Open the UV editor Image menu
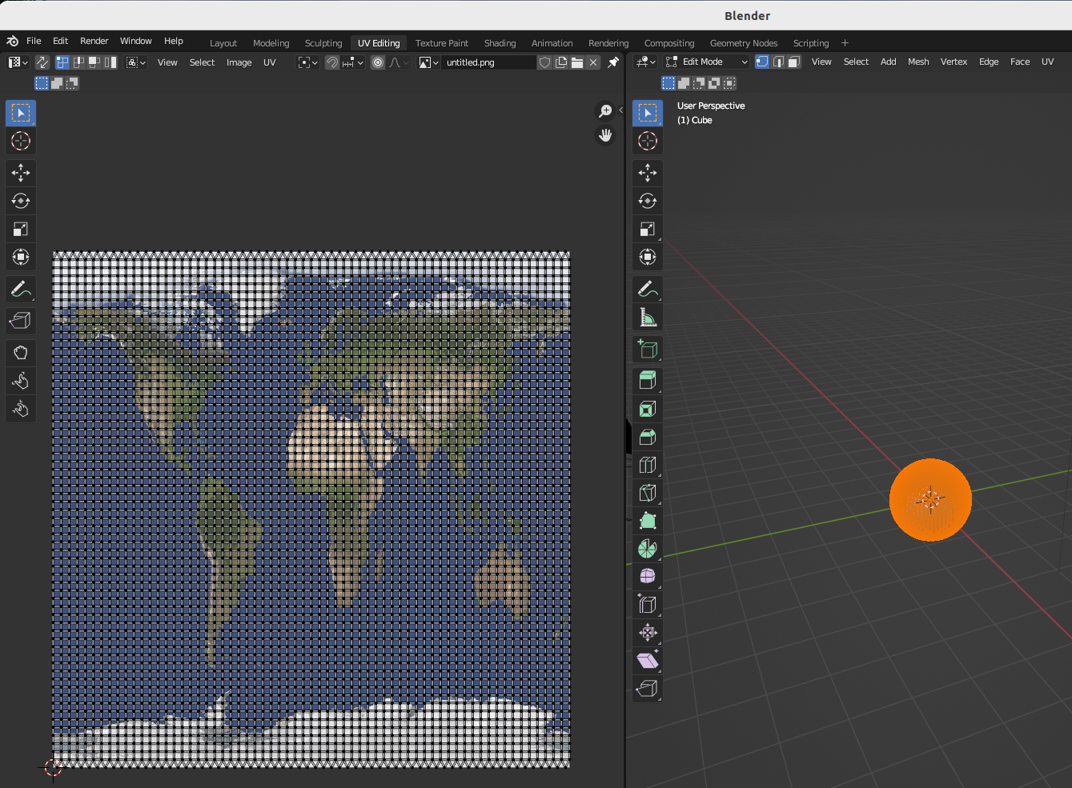 [239, 62]
